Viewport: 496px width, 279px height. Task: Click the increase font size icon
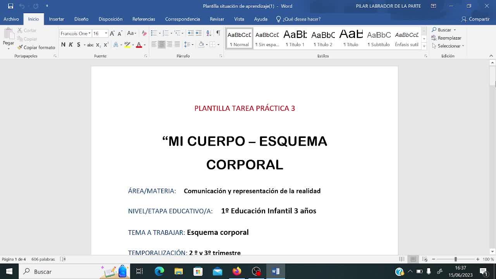[x=112, y=33]
